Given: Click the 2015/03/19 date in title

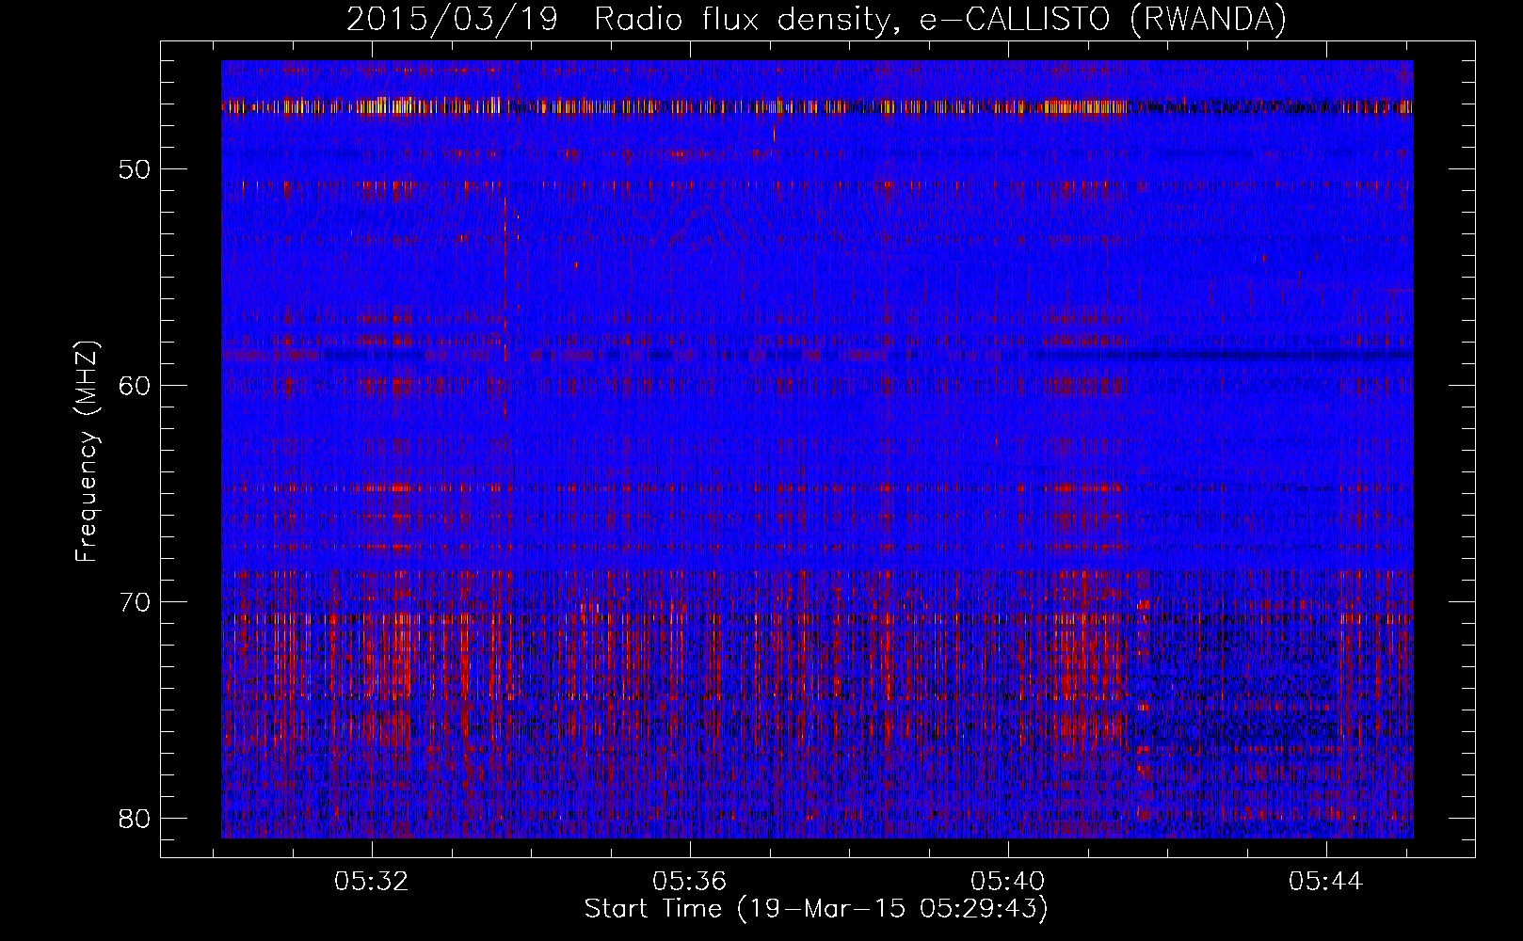Looking at the screenshot, I should (x=452, y=19).
